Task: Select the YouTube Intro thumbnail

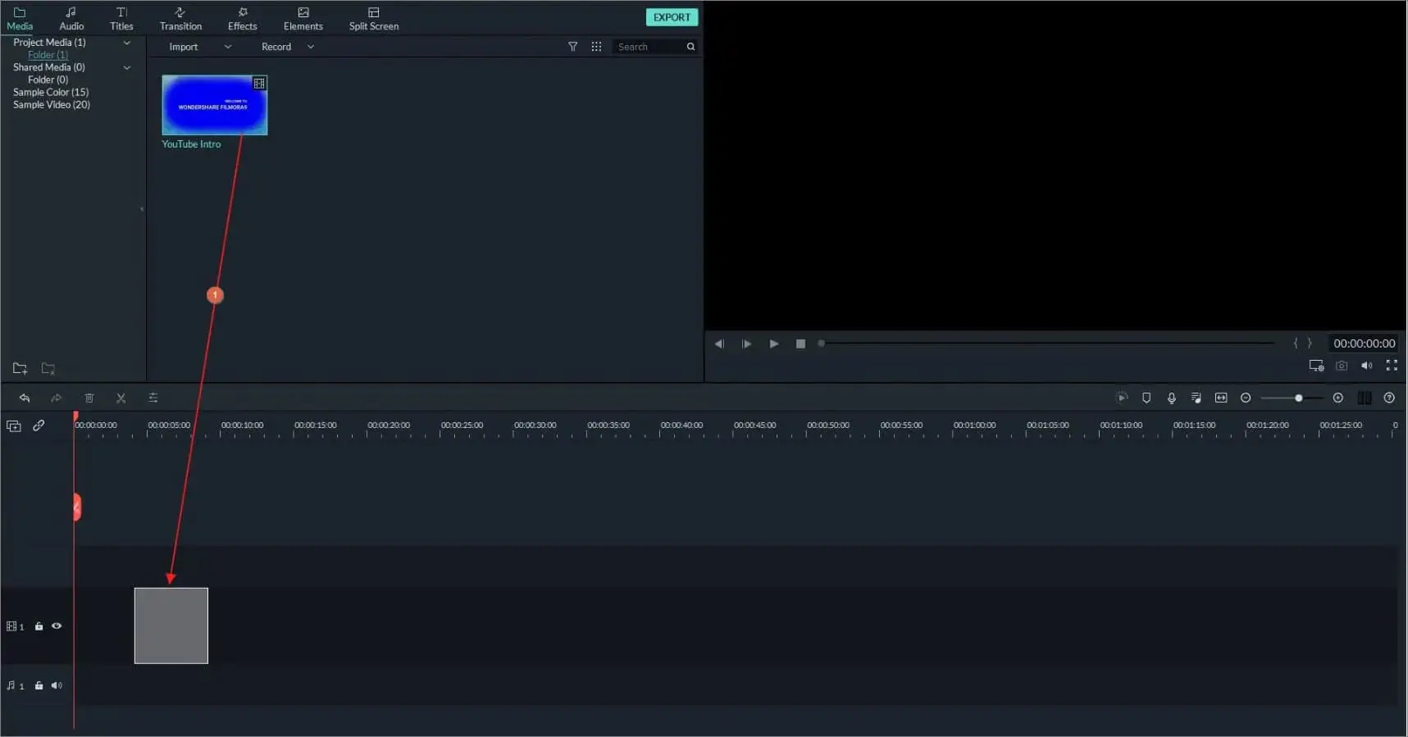Action: point(215,105)
